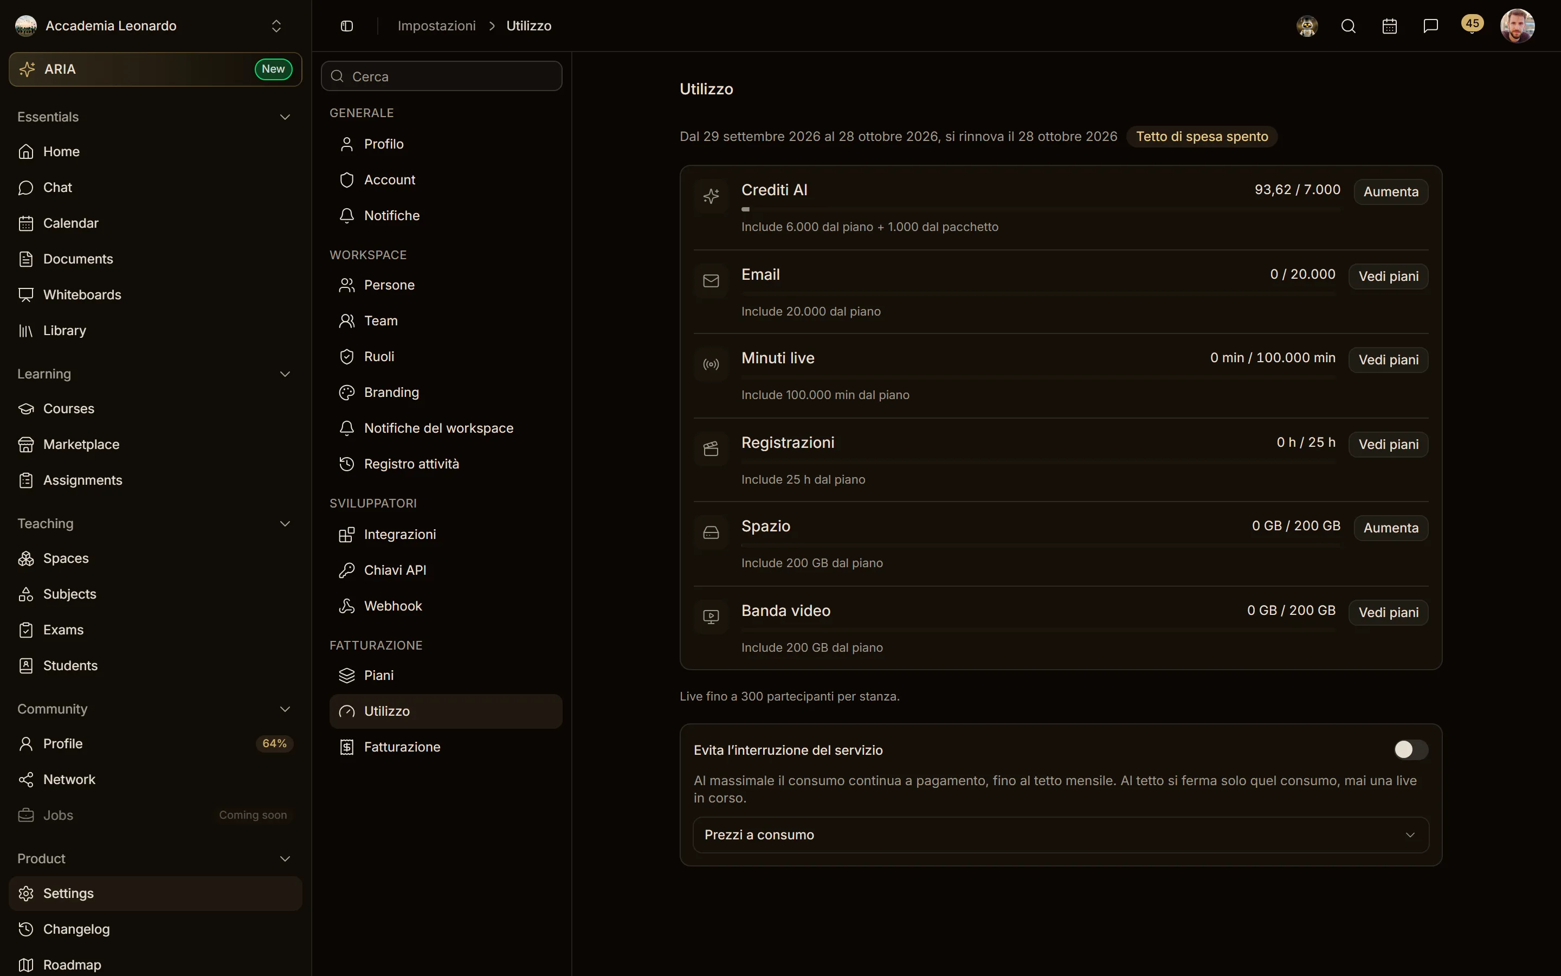This screenshot has height=976, width=1561.
Task: Click the Spazio storage drive icon
Action: pos(711,532)
